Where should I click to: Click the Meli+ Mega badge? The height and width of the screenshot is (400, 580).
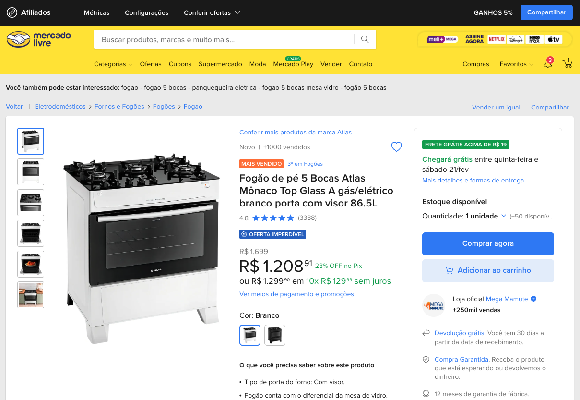pyautogui.click(x=442, y=39)
